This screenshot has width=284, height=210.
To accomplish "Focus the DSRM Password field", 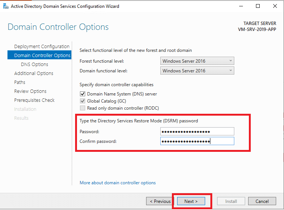I will [x=197, y=131].
